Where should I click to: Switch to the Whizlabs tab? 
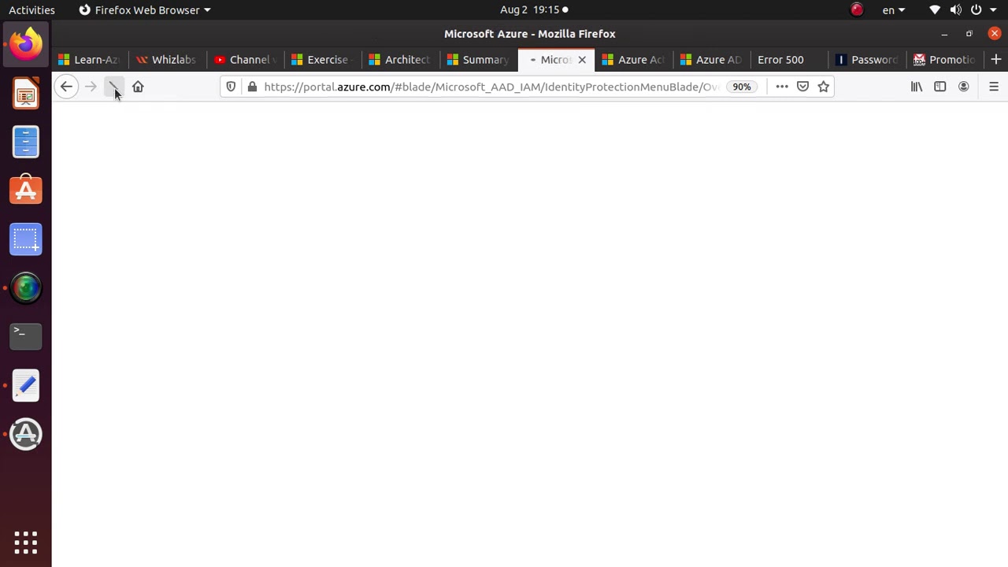[x=167, y=60]
